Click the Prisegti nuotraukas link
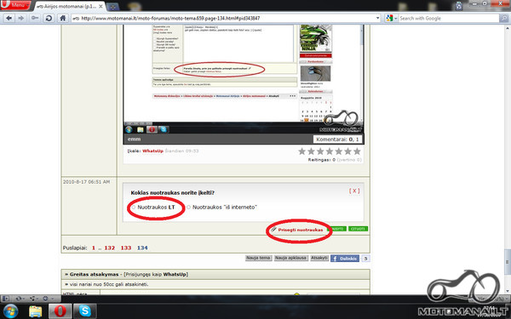The image size is (511, 319). click(x=300, y=230)
